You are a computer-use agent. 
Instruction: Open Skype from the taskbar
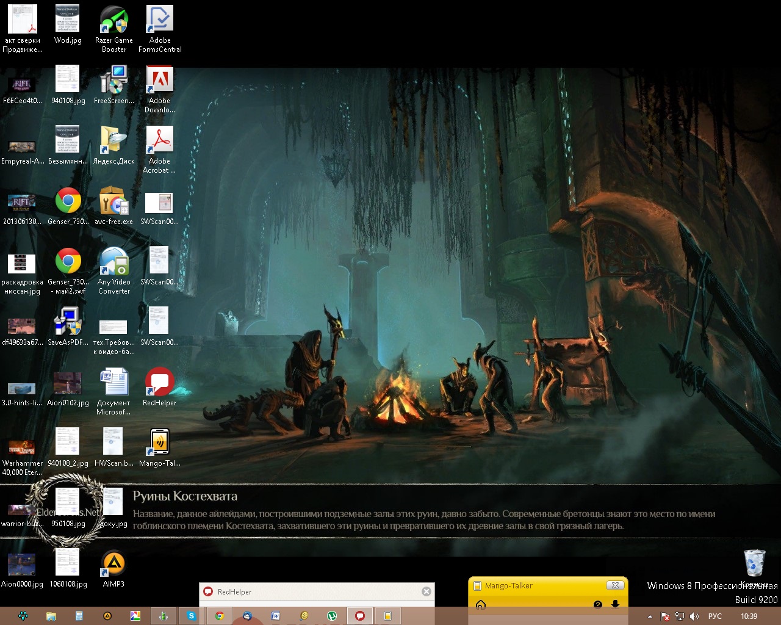coord(191,616)
